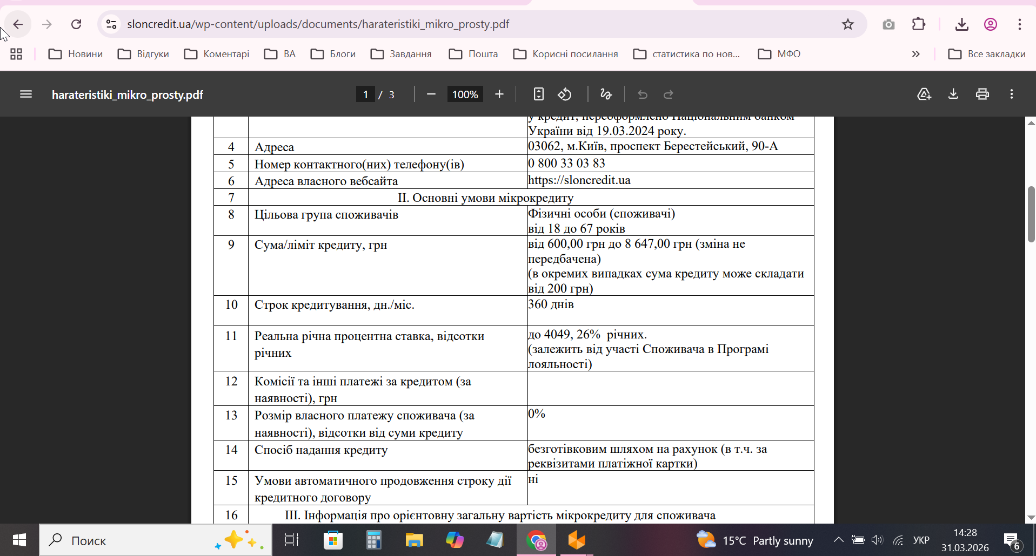Show hidden system tray icons
The height and width of the screenshot is (556, 1036).
click(838, 540)
